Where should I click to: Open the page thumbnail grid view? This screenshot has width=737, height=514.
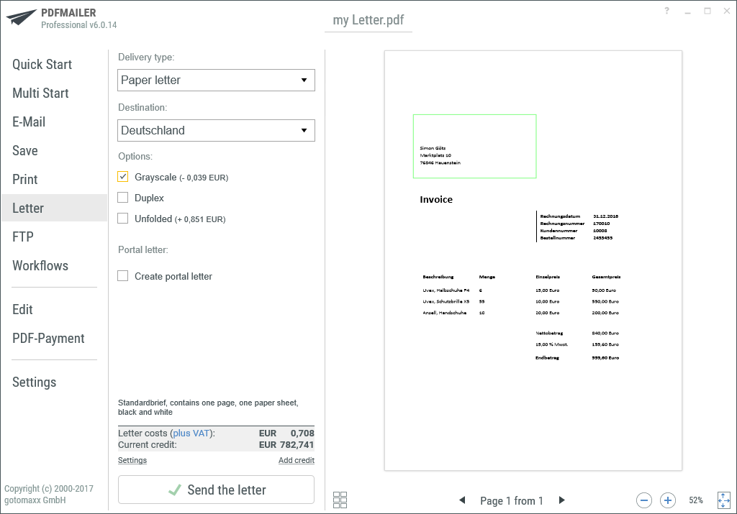(x=340, y=499)
